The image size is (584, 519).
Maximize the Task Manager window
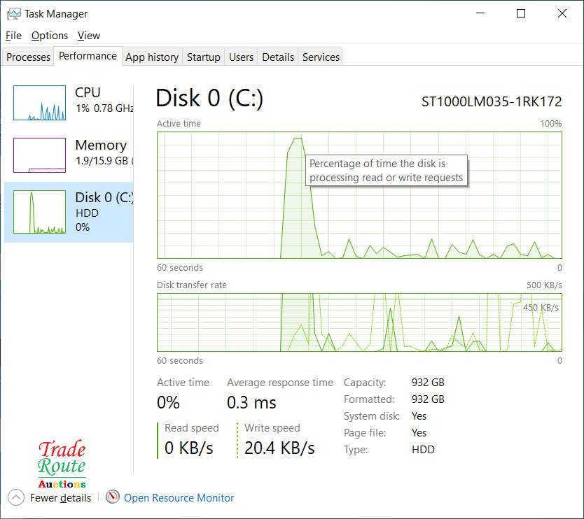click(521, 13)
